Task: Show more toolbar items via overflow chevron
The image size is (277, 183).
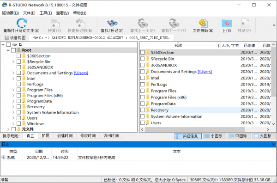Action: coord(274,25)
